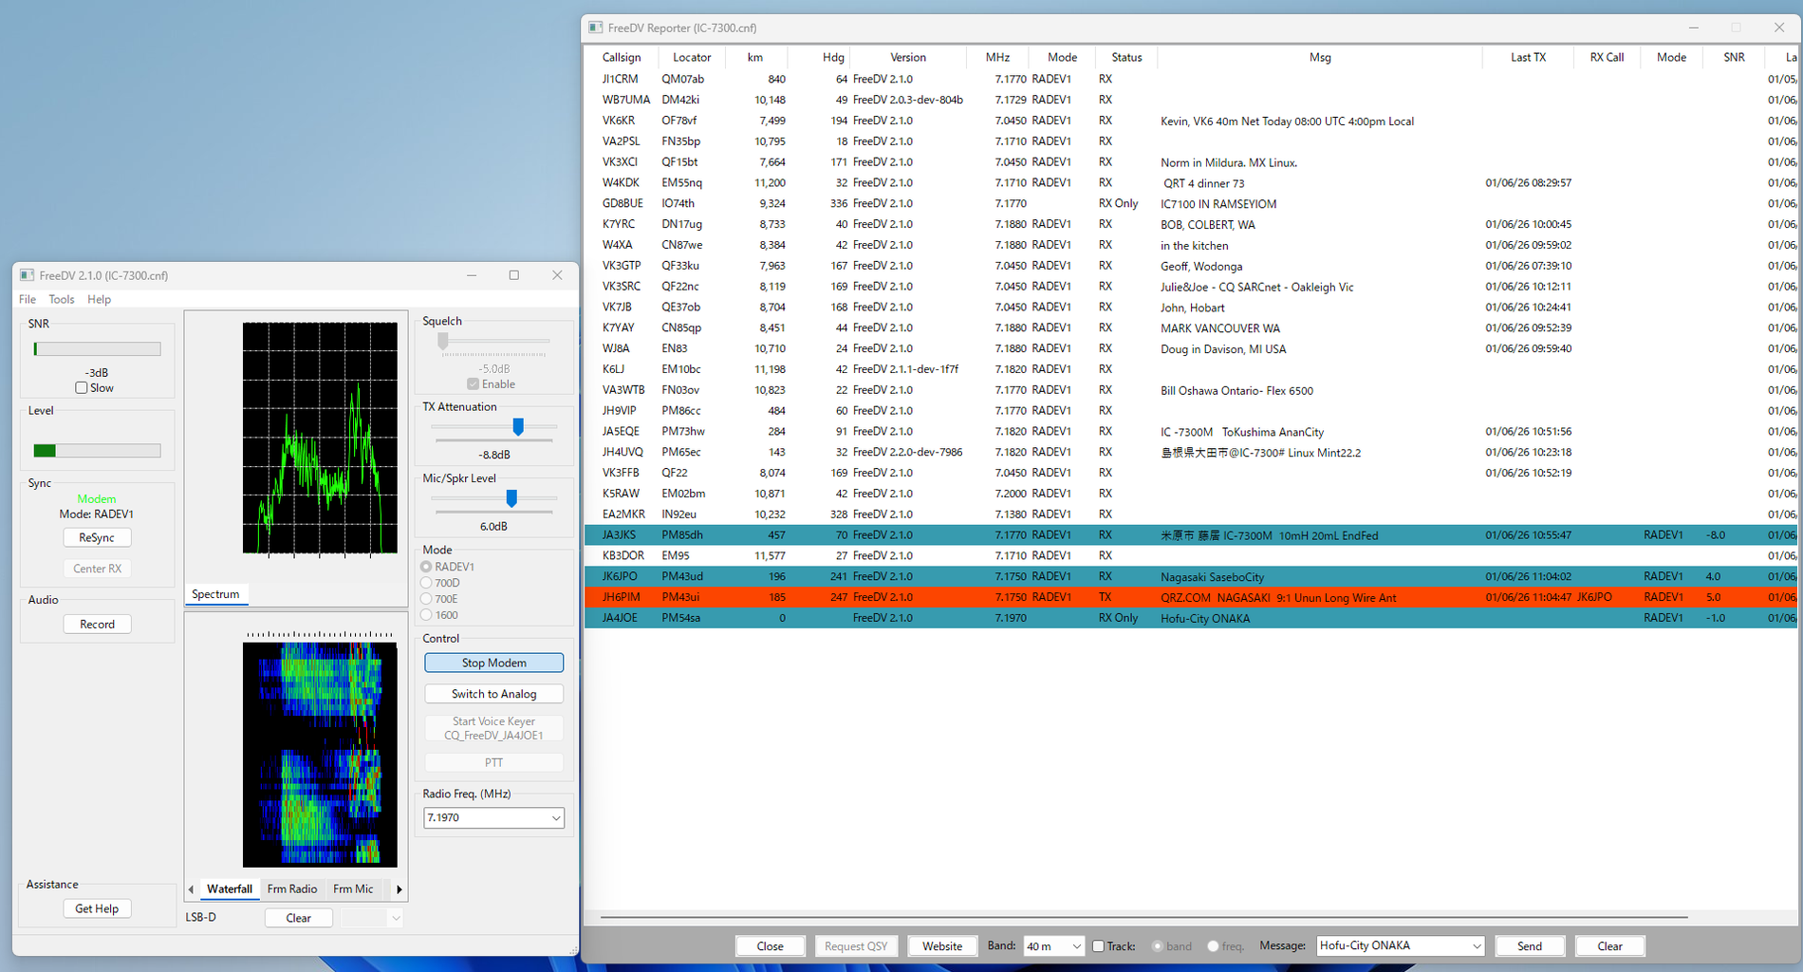1803x972 pixels.
Task: Sort Reporter list by Status column
Action: (1126, 57)
